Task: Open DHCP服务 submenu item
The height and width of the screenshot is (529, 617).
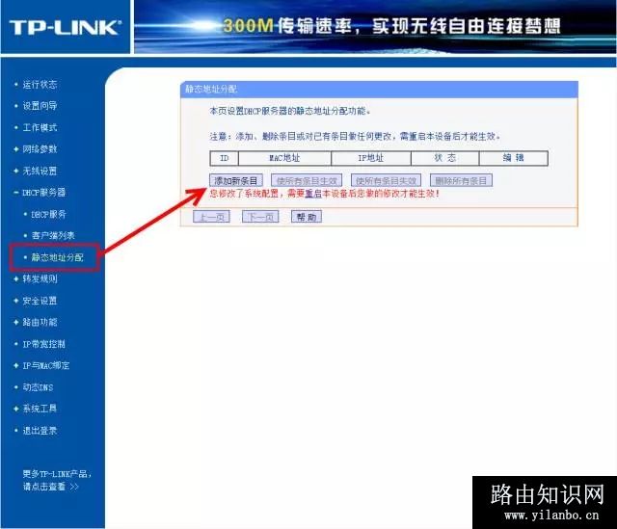Action: [x=48, y=214]
